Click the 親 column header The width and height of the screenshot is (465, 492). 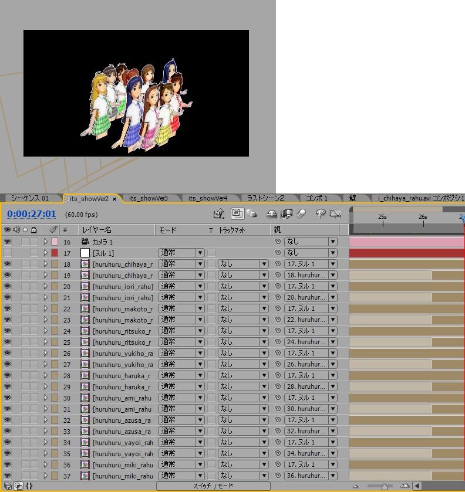277,230
